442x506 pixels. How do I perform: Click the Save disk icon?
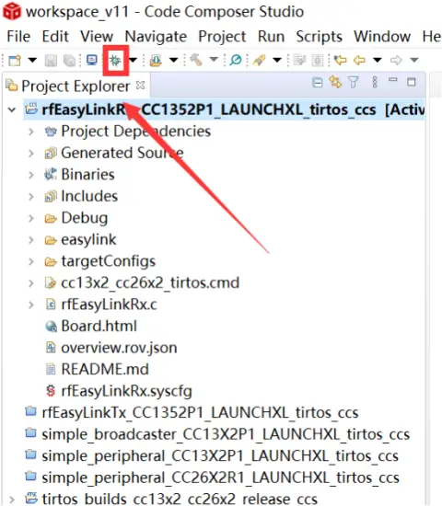coord(51,61)
